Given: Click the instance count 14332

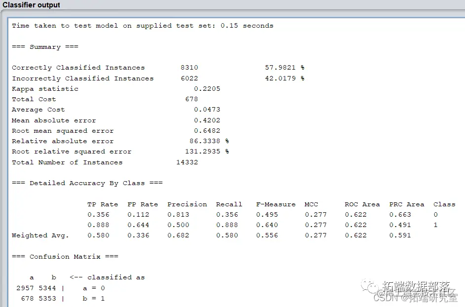Looking at the screenshot, I should pyautogui.click(x=187, y=162).
